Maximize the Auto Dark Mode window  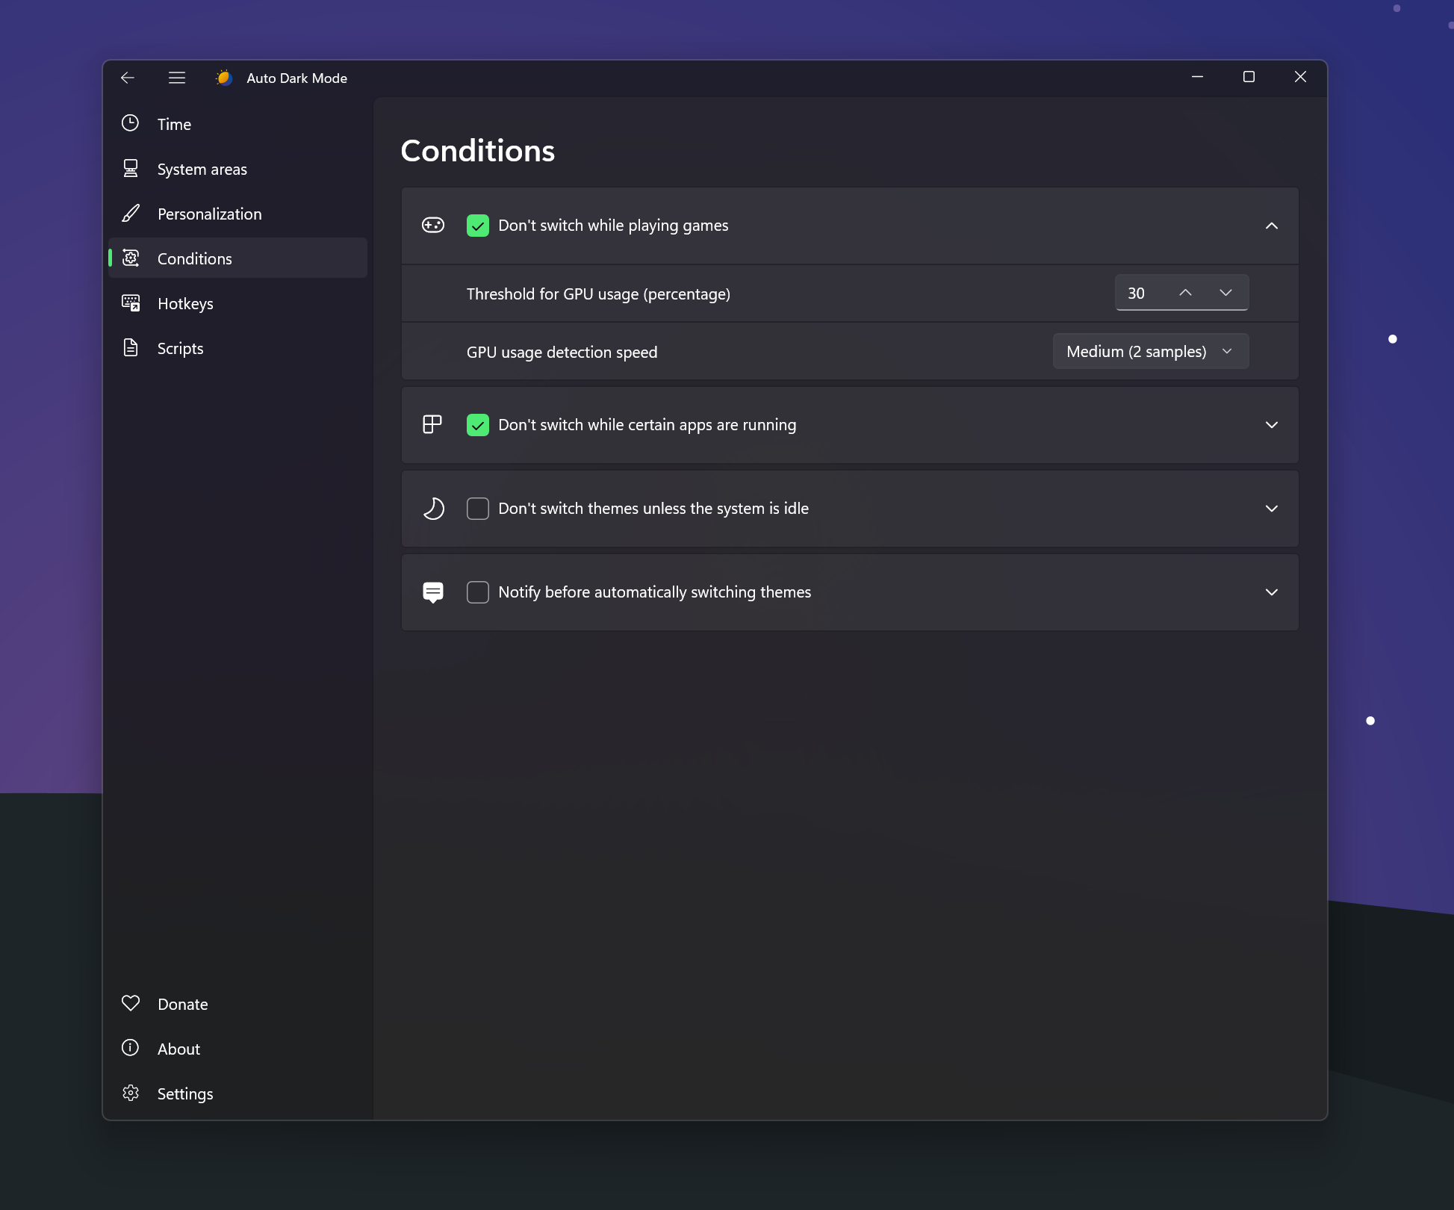[1249, 77]
